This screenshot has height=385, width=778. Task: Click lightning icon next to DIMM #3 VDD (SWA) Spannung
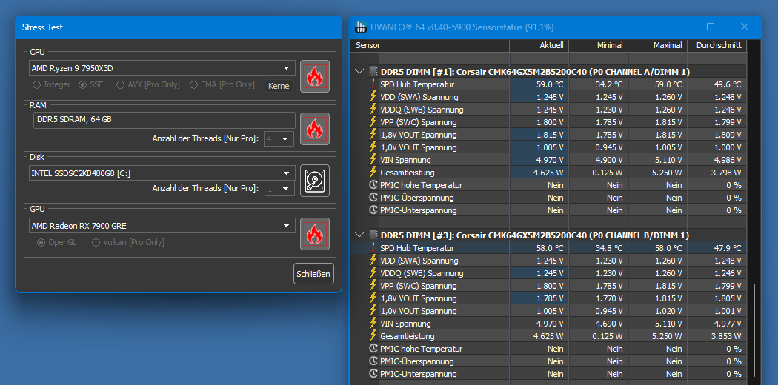click(x=373, y=260)
